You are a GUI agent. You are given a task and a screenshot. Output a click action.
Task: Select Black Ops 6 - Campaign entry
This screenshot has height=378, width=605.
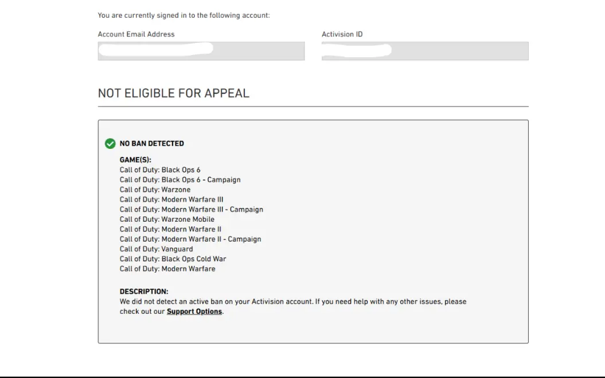point(180,180)
